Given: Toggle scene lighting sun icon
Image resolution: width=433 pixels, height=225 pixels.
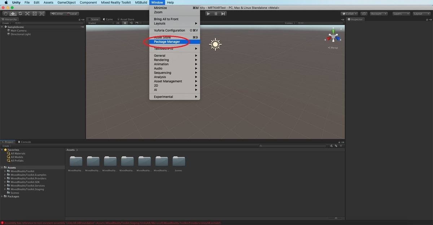Looking at the screenshot, I should (x=125, y=23).
